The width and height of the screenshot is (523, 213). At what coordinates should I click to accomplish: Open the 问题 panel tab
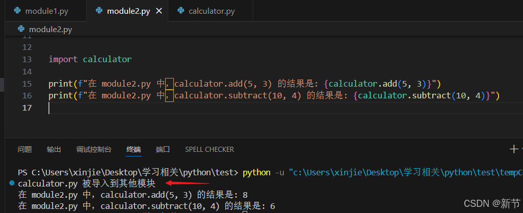point(24,149)
